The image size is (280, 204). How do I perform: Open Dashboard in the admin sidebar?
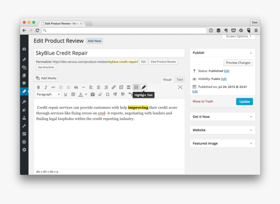click(x=24, y=49)
